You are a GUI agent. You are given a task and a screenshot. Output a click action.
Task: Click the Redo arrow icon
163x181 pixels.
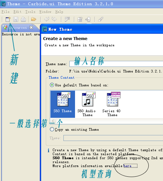point(54,19)
